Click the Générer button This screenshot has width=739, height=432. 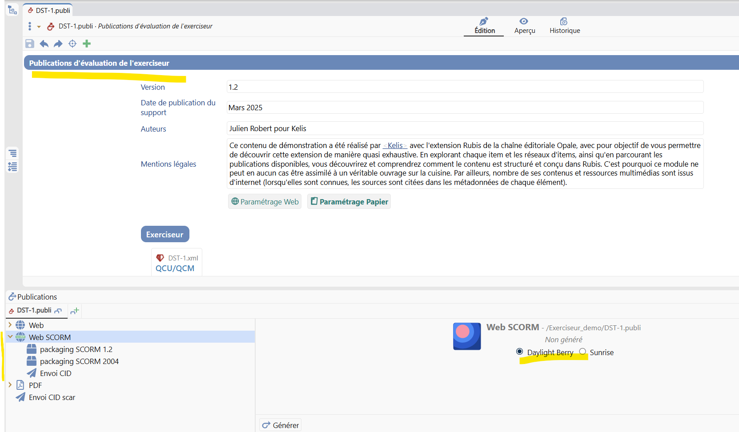(281, 425)
